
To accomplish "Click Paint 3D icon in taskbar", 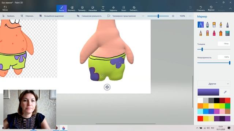I will pyautogui.click(x=64, y=128).
